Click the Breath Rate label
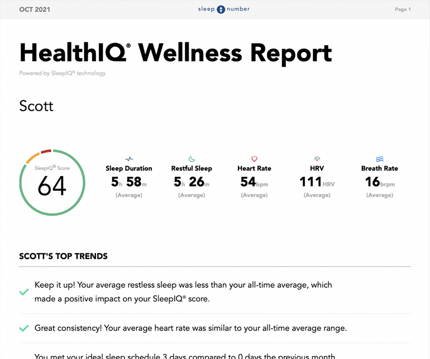Screen dimensions: 430x359 380,168
